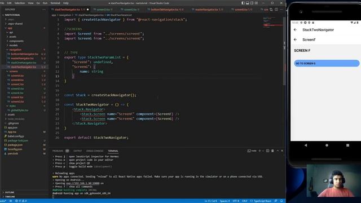Open the View menu

tap(30, 3)
